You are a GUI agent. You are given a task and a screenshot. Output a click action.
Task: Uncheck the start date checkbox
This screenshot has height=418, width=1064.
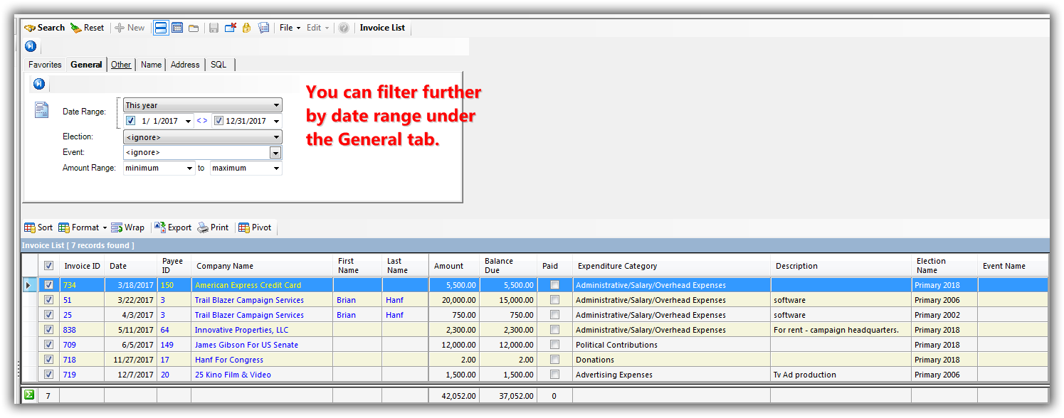point(130,121)
